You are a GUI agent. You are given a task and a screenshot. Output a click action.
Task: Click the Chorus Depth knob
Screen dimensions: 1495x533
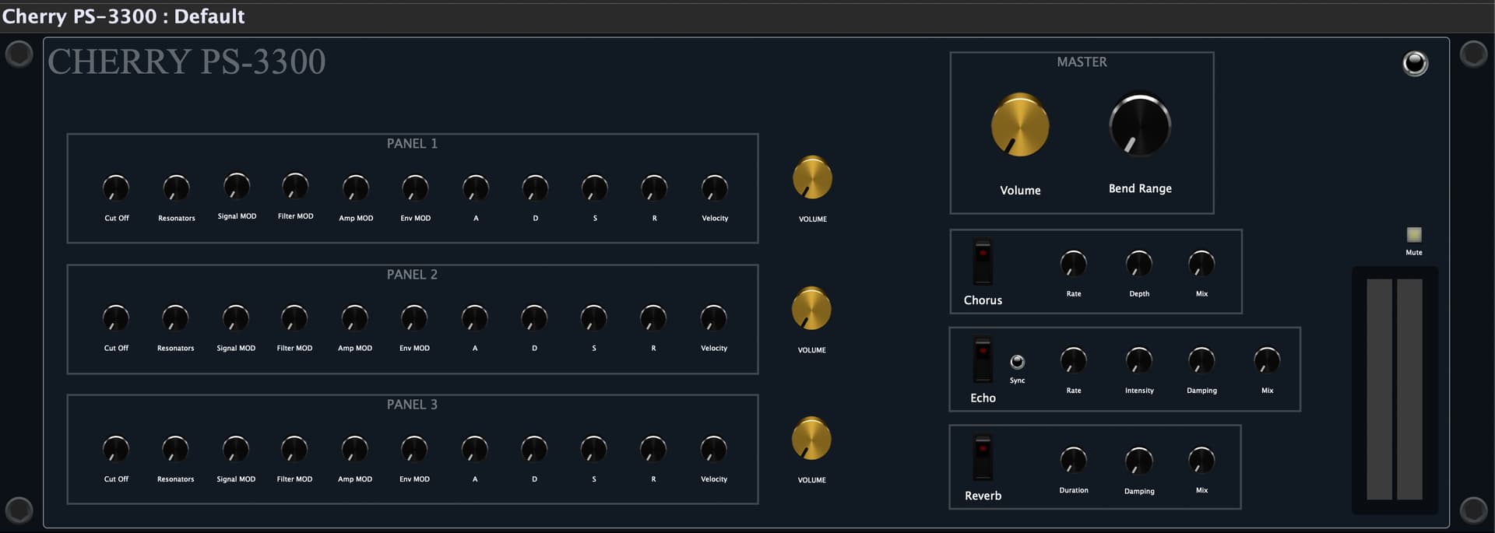click(1139, 264)
